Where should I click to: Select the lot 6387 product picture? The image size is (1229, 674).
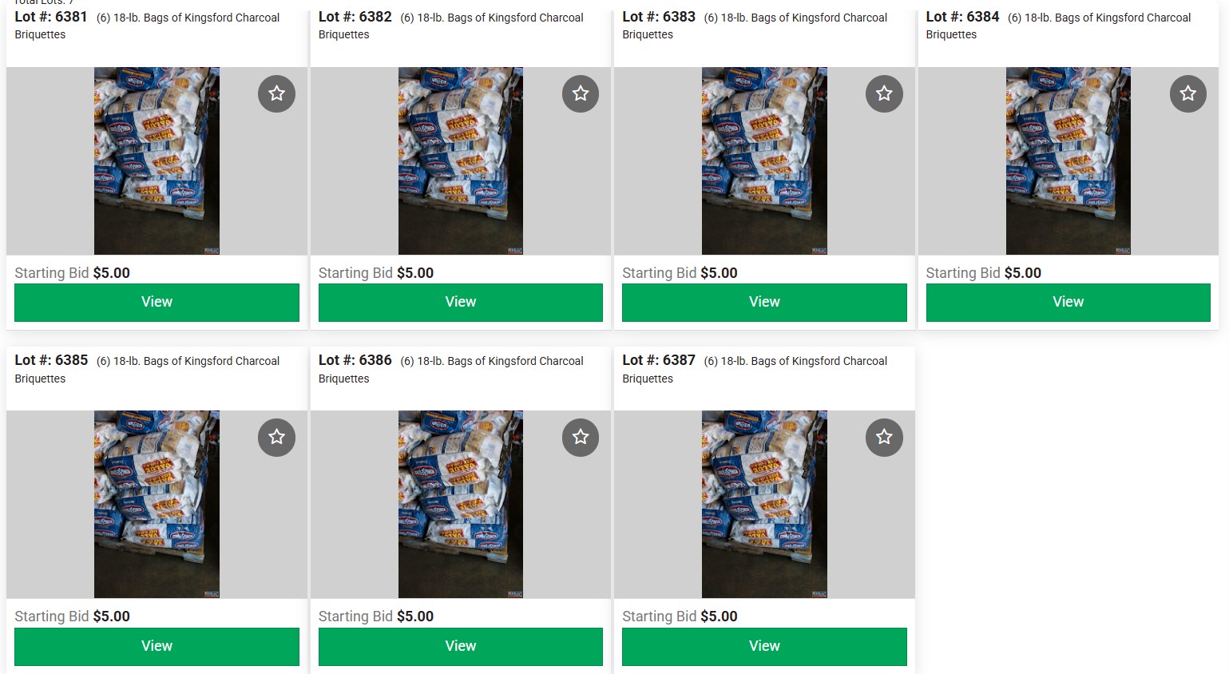764,505
